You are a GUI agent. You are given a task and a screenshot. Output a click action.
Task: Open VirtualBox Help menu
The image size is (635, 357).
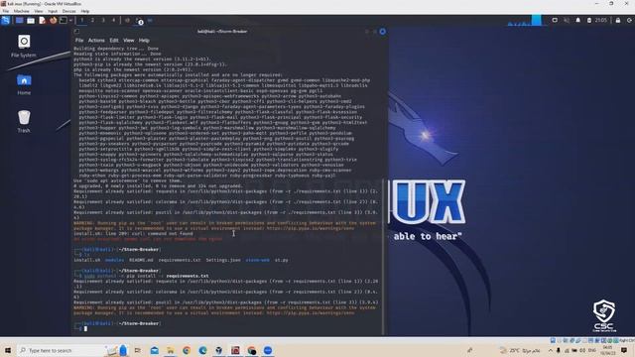85,11
